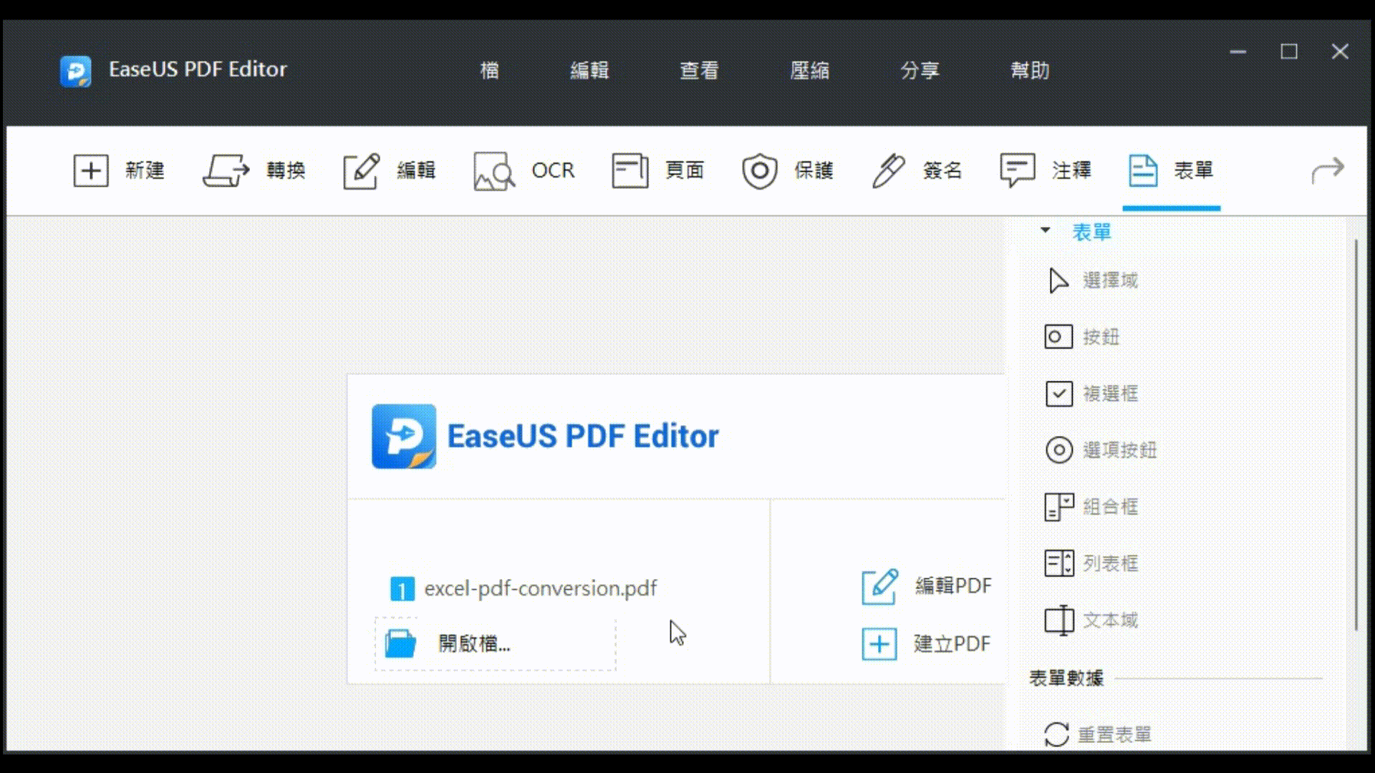Open the 幫助 menu
This screenshot has height=773, width=1375.
[x=1030, y=70]
